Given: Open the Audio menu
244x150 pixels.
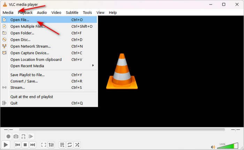Looking at the screenshot, I should tap(42, 13).
